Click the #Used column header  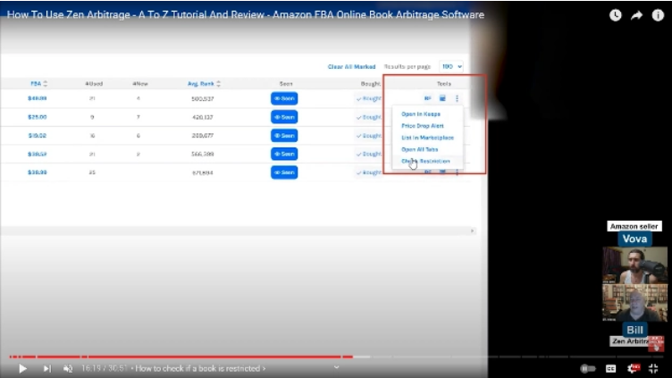coord(94,84)
